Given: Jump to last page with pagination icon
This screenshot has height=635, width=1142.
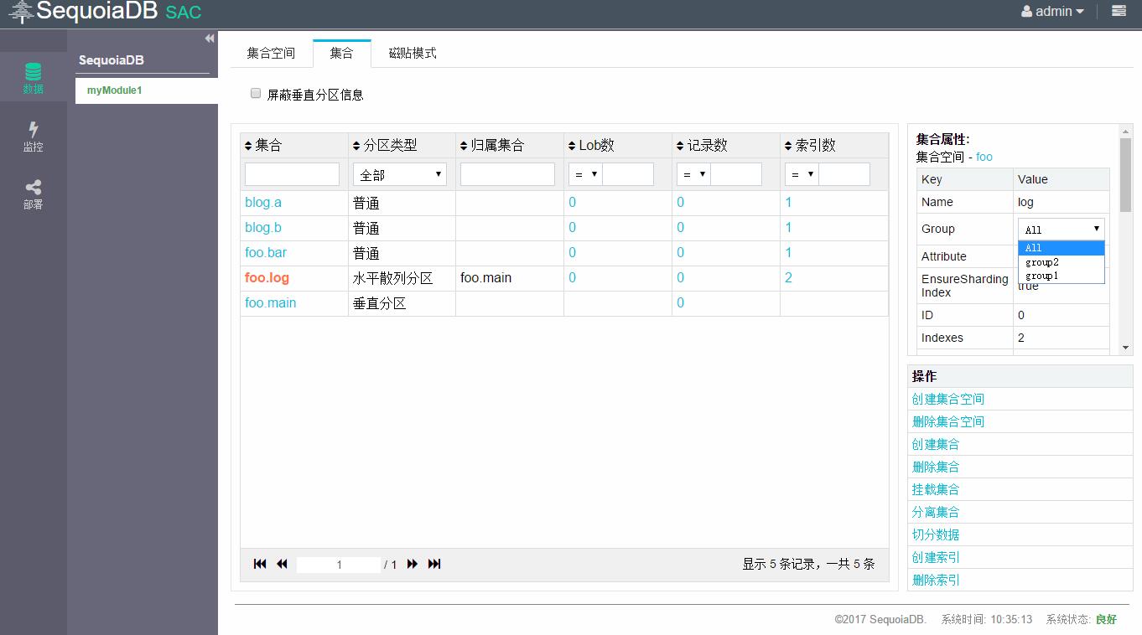Looking at the screenshot, I should pos(434,564).
